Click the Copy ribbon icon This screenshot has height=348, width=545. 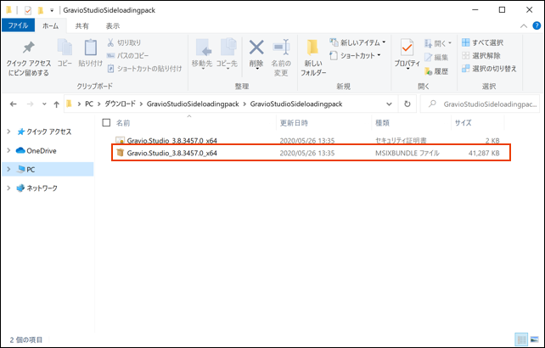point(65,53)
